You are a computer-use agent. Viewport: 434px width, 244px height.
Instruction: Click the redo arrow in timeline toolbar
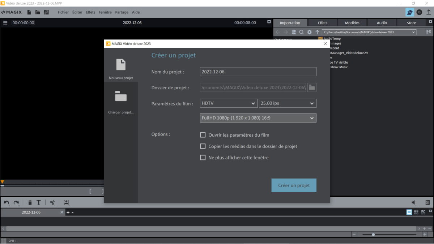(x=16, y=203)
